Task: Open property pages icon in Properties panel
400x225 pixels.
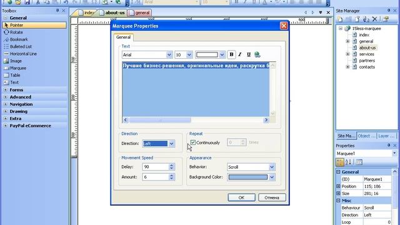Action: tap(359, 162)
